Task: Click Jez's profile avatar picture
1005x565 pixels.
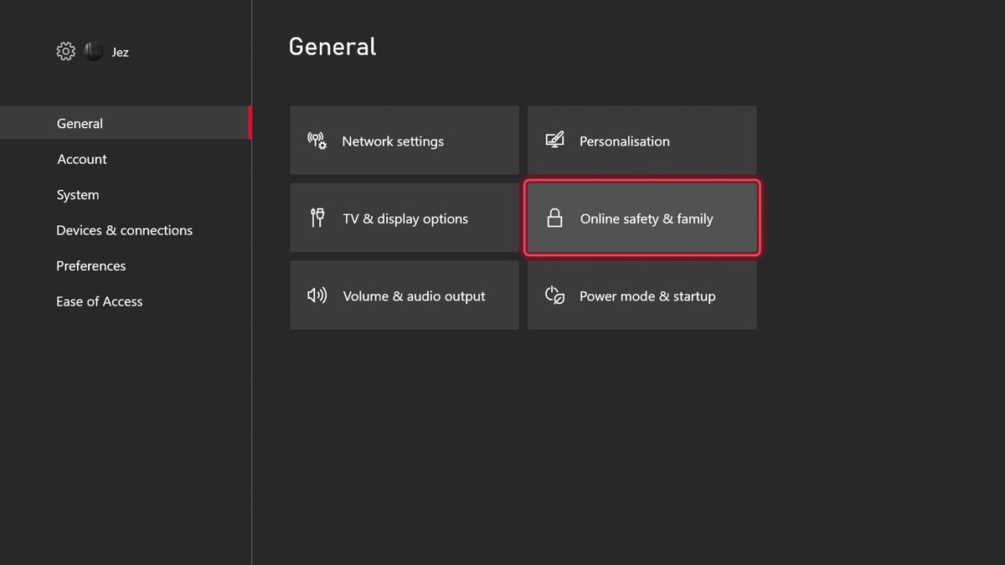Action: 93,51
